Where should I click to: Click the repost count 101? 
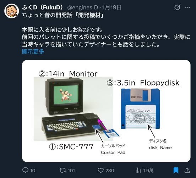point(71,171)
